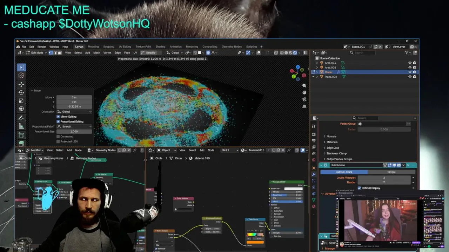Open the Tool properties tab icon
The height and width of the screenshot is (252, 449).
tap(314, 126)
